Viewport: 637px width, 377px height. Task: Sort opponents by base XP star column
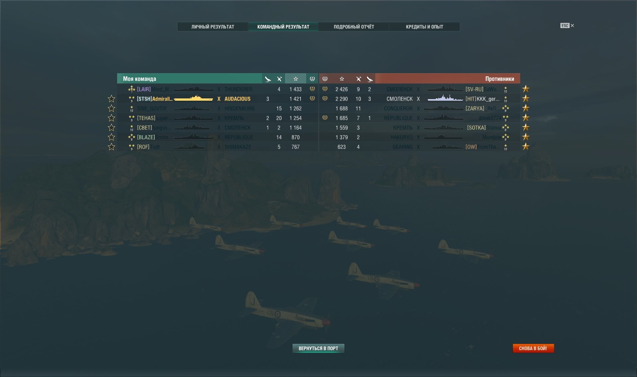coord(342,79)
